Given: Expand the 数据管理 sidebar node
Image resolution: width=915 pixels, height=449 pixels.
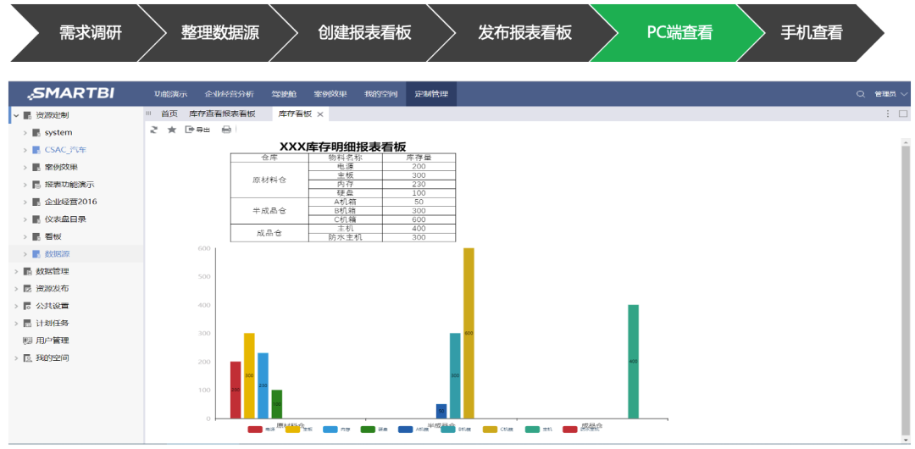Looking at the screenshot, I should pyautogui.click(x=16, y=271).
